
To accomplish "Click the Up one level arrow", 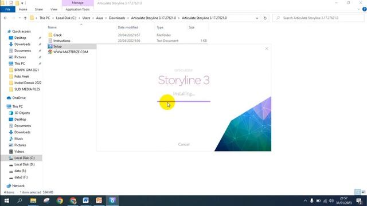I will coord(25,18).
